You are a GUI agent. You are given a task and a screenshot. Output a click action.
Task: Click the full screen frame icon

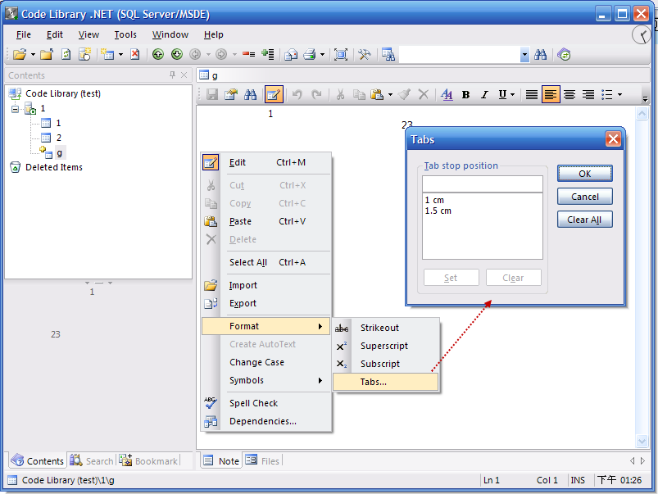[341, 55]
